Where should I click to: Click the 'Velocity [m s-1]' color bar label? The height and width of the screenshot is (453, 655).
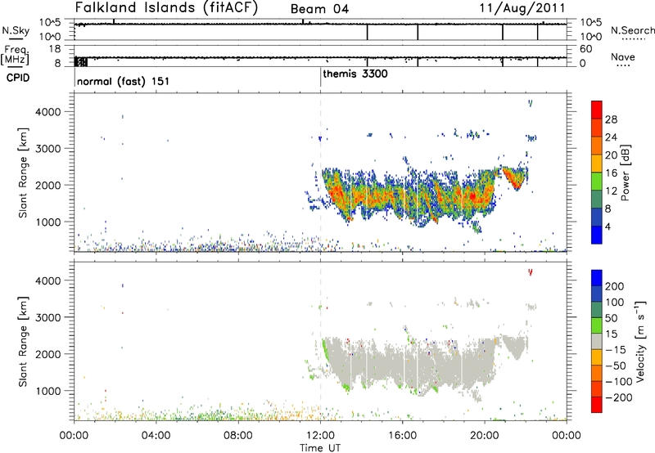click(640, 341)
